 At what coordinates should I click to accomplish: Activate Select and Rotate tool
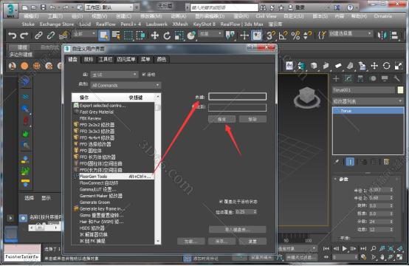167,35
